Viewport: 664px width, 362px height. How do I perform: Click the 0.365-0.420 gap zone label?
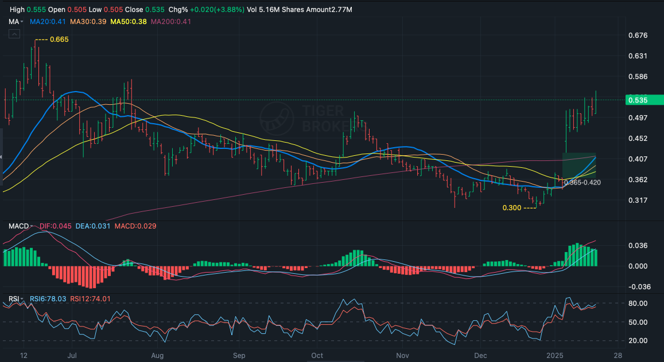pos(582,183)
